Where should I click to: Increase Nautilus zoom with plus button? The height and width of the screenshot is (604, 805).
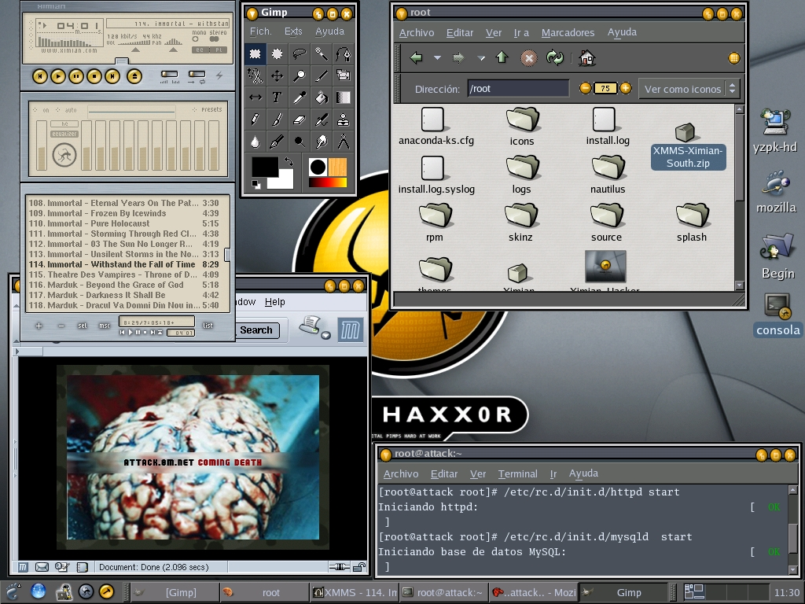(625, 88)
